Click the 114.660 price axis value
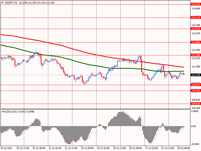The image size is (201, 151). coord(196,9)
